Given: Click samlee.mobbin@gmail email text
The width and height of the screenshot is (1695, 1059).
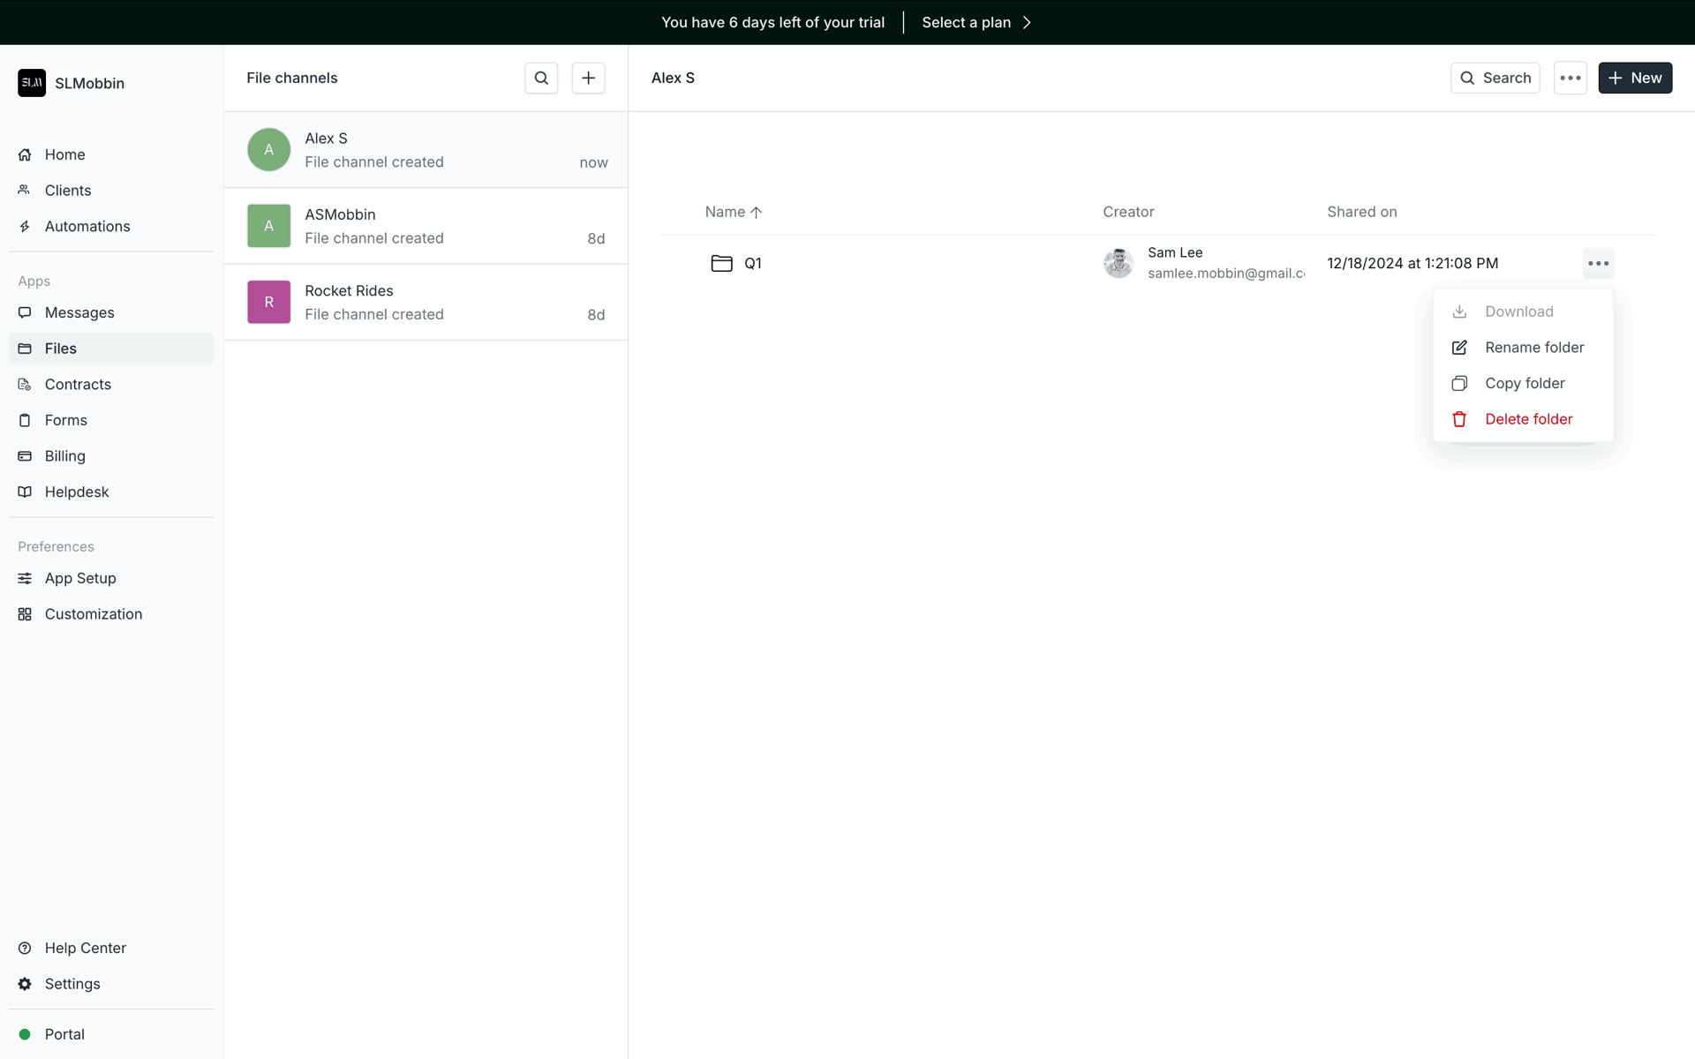Looking at the screenshot, I should (x=1226, y=274).
